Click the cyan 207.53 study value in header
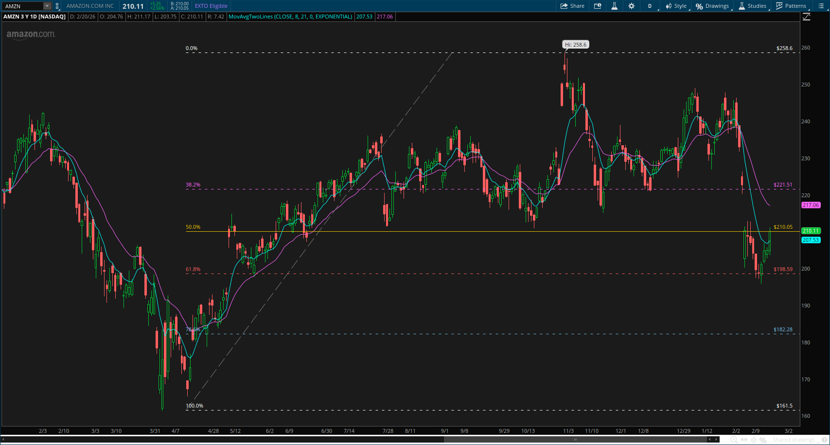Screen dimensions: 830x445 pyautogui.click(x=364, y=17)
